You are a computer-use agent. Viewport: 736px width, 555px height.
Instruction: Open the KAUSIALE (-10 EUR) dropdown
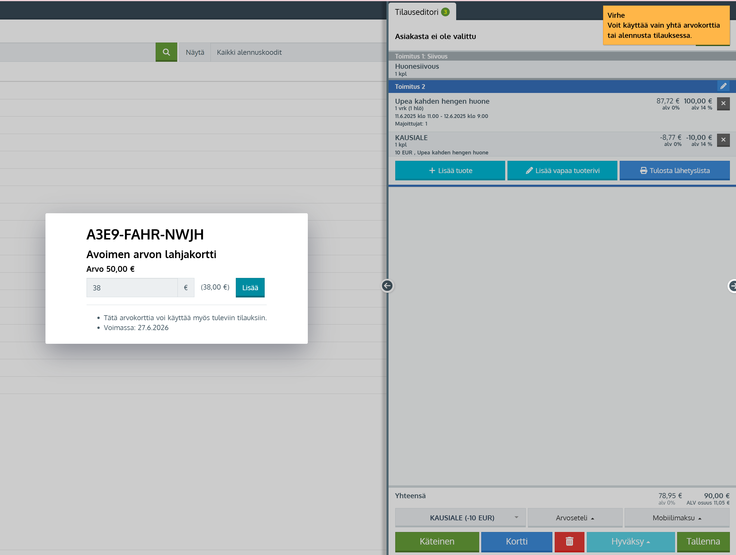coord(460,518)
